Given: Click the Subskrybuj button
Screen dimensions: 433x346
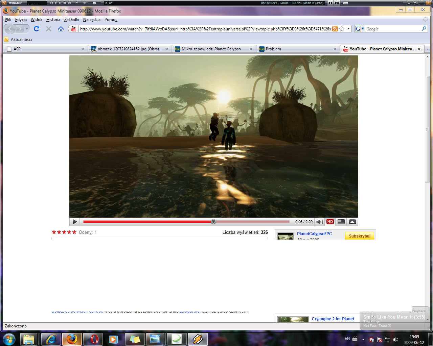Looking at the screenshot, I should (359, 236).
